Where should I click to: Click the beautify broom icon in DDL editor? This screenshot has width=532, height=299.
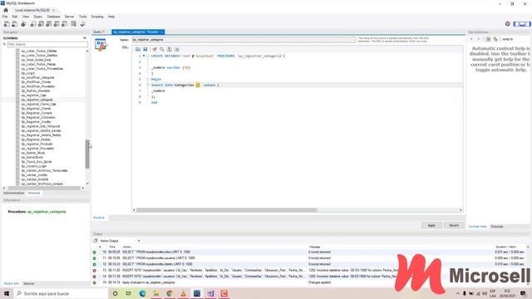click(155, 49)
